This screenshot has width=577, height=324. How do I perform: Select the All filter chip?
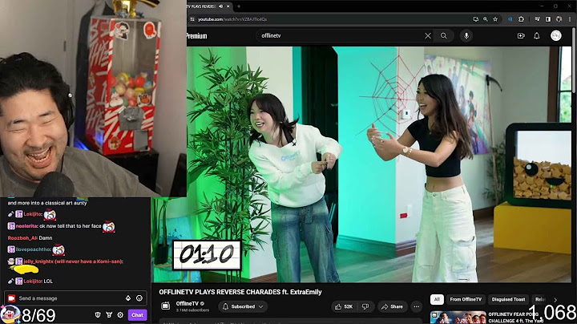pos(437,299)
